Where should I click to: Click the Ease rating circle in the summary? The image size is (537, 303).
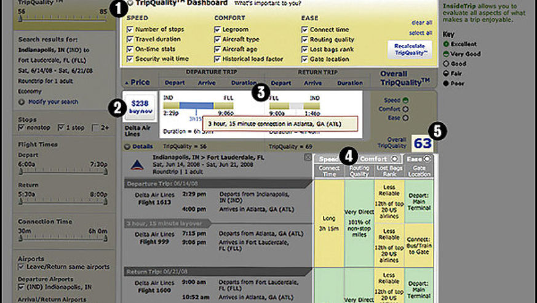point(405,118)
